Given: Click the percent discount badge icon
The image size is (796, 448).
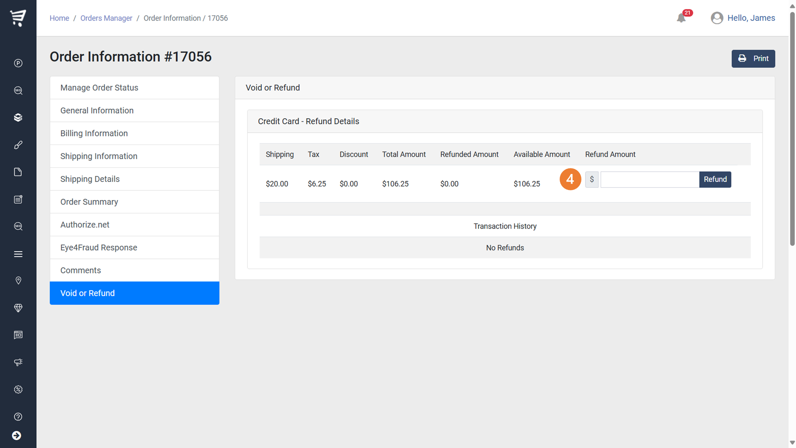Looking at the screenshot, I should click(18, 389).
